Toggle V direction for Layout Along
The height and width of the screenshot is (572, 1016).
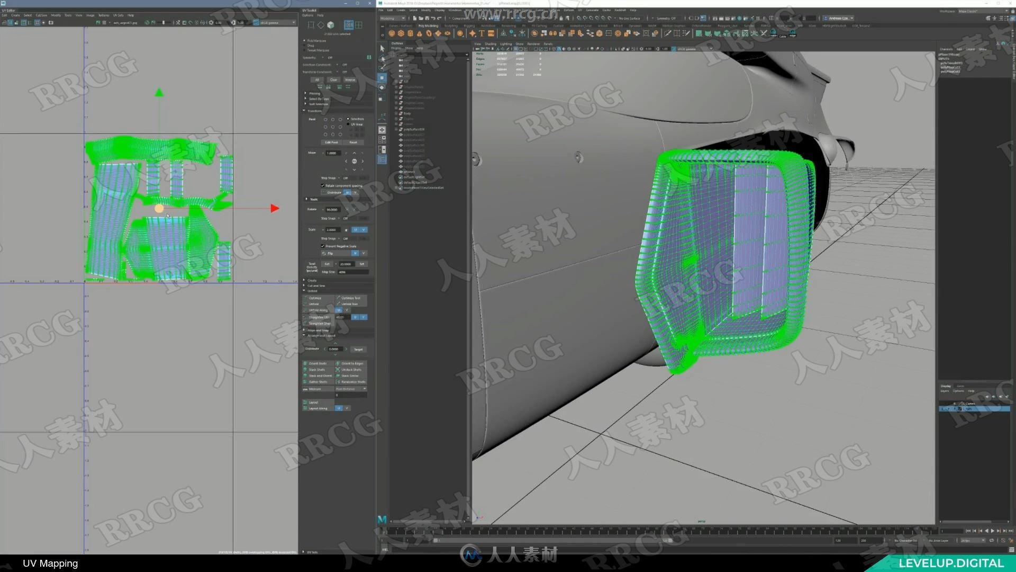click(x=347, y=408)
